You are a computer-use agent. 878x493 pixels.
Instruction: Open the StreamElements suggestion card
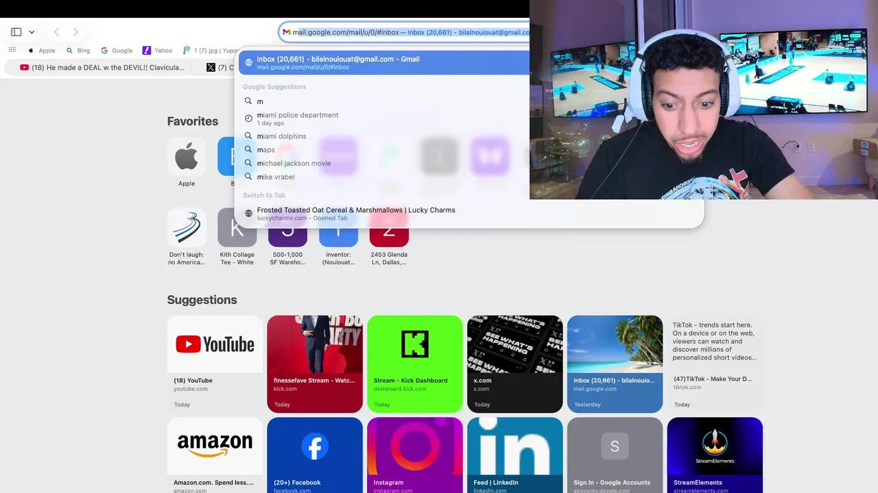point(715,455)
